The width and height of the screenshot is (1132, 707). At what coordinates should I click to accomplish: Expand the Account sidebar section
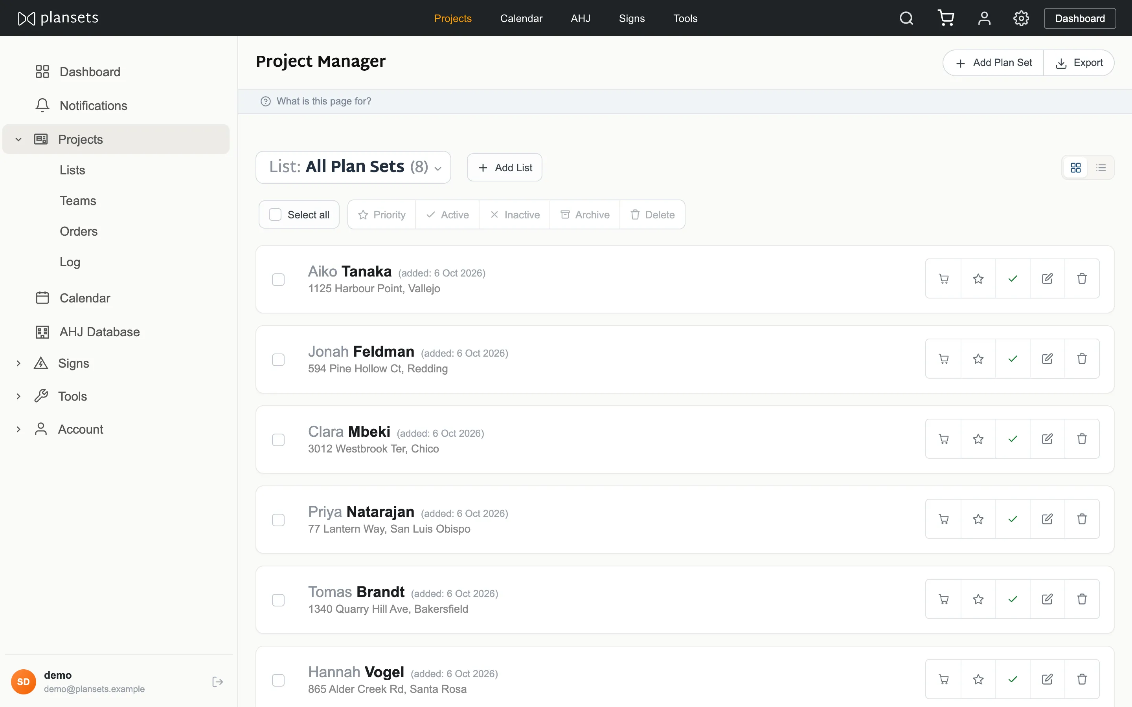click(x=18, y=429)
